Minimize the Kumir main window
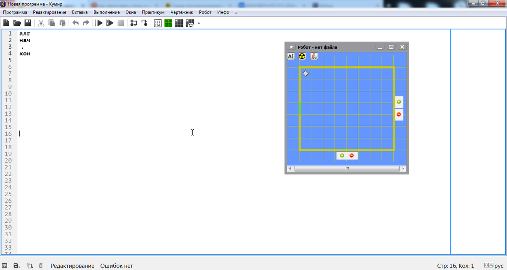This screenshot has width=507, height=270. (473, 3)
